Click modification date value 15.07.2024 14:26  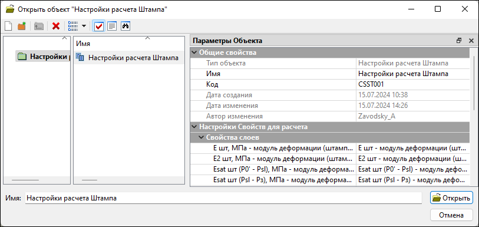tap(383, 106)
